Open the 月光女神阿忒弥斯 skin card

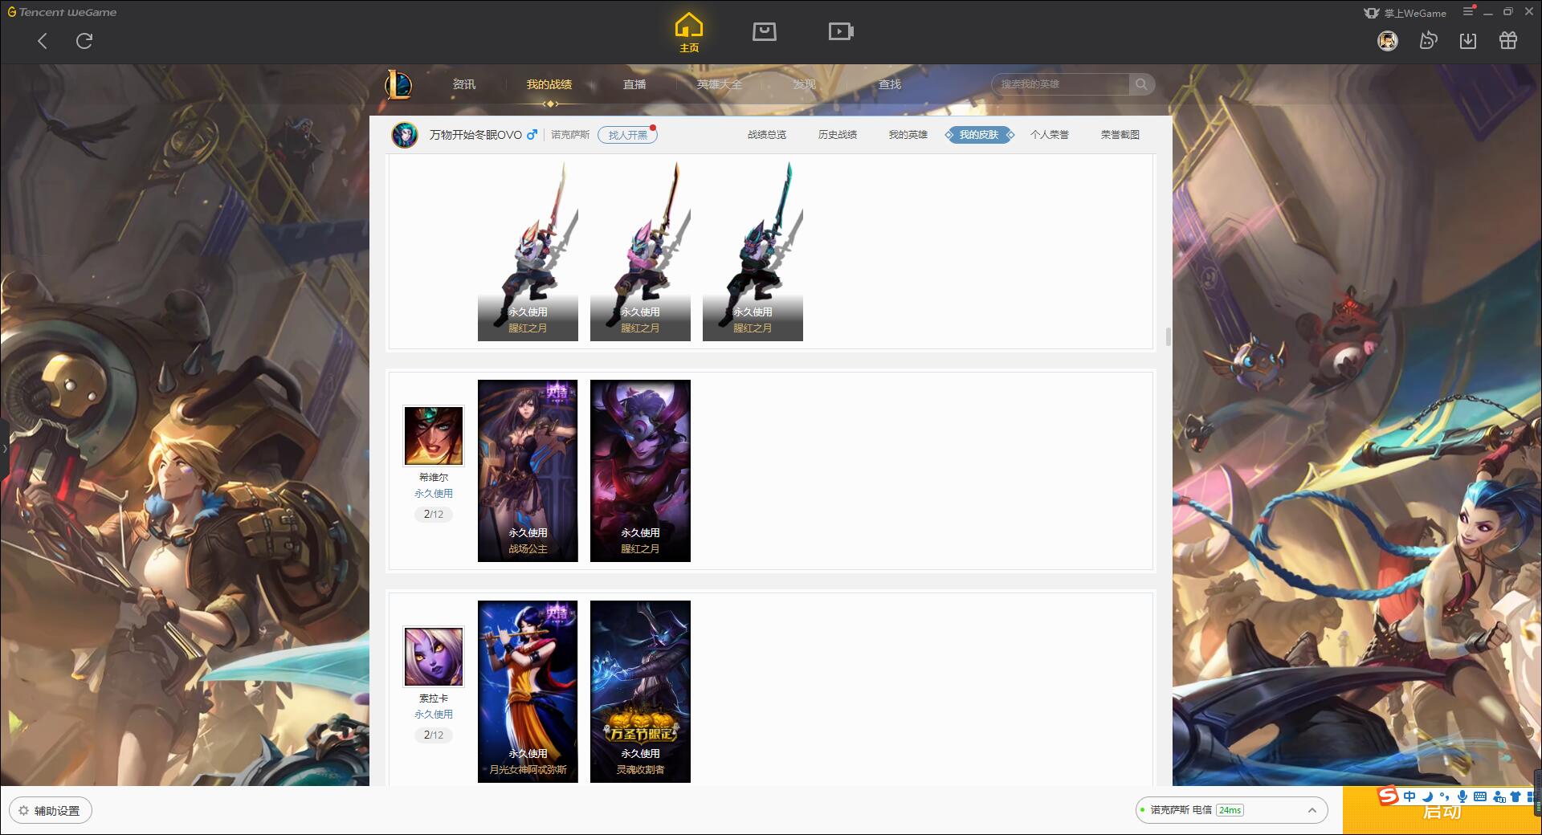coord(528,691)
